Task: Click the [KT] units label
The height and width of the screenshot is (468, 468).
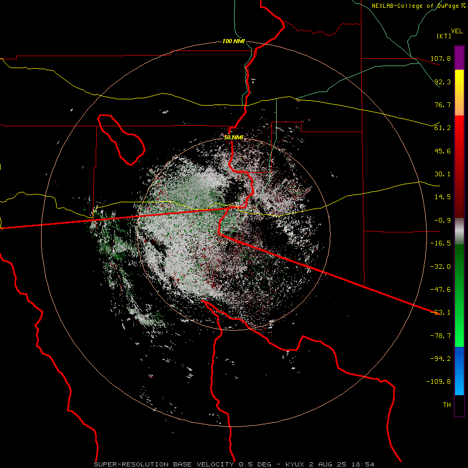Action: pos(444,36)
